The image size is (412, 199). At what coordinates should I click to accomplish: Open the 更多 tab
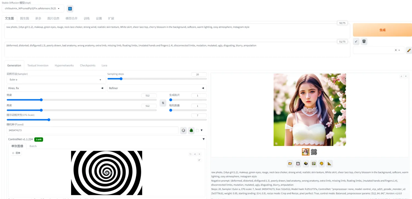pyautogui.click(x=38, y=18)
